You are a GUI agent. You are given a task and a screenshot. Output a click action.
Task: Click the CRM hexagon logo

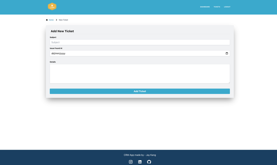pyautogui.click(x=52, y=6)
